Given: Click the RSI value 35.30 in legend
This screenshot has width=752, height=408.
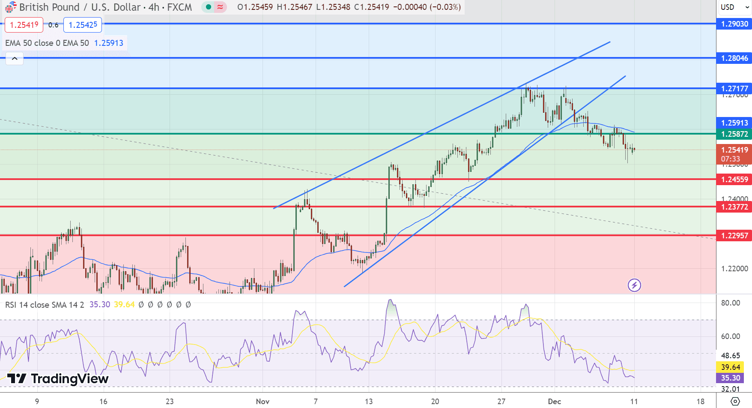Looking at the screenshot, I should click(100, 305).
